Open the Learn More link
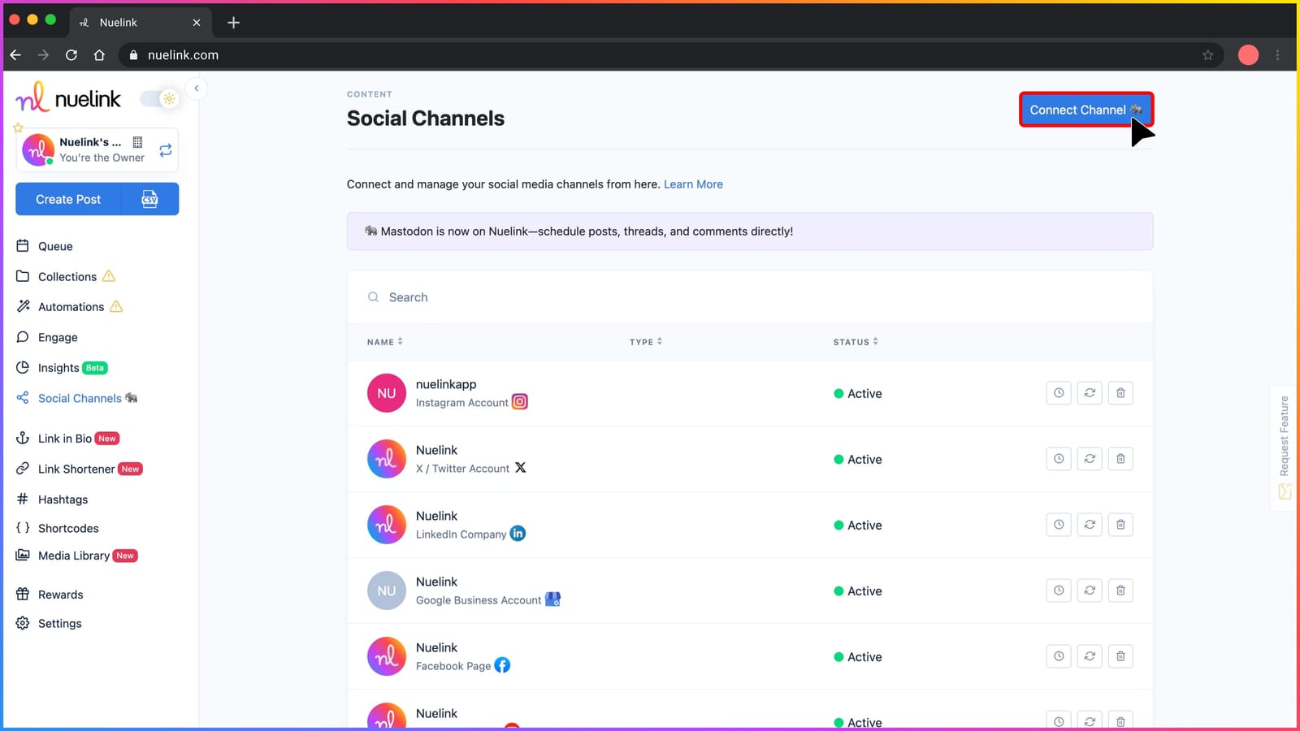 (693, 184)
